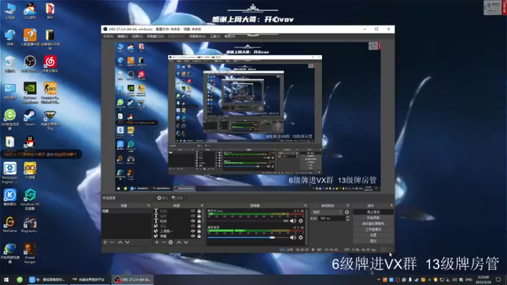Mute the 麦克风/Aux mixer channel speaker icon
This screenshot has width=507, height=285.
(293, 221)
